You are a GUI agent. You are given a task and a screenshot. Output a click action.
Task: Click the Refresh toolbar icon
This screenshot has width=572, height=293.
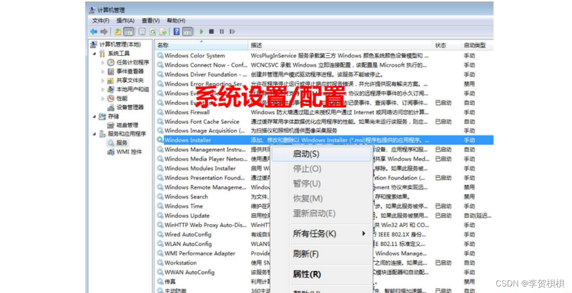tap(153, 32)
